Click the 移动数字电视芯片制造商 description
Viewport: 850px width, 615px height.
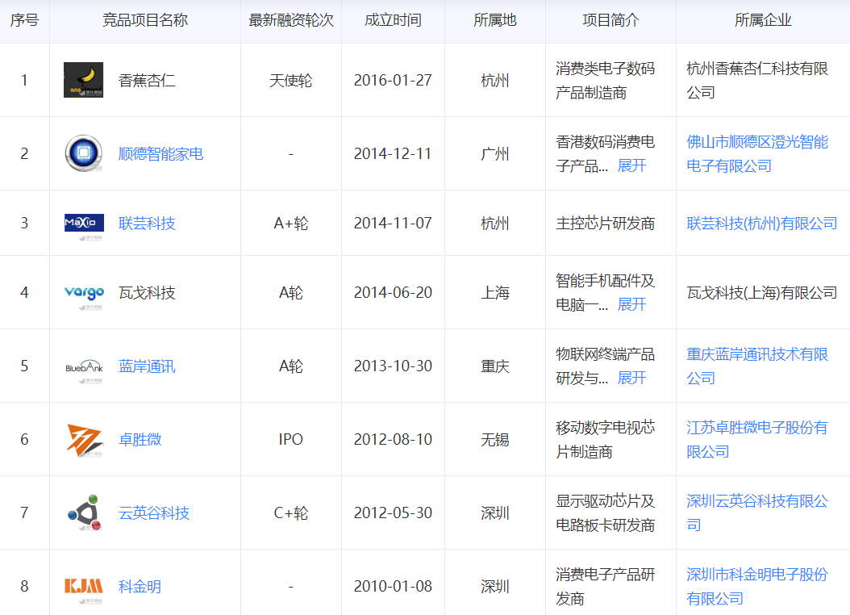pyautogui.click(x=606, y=439)
